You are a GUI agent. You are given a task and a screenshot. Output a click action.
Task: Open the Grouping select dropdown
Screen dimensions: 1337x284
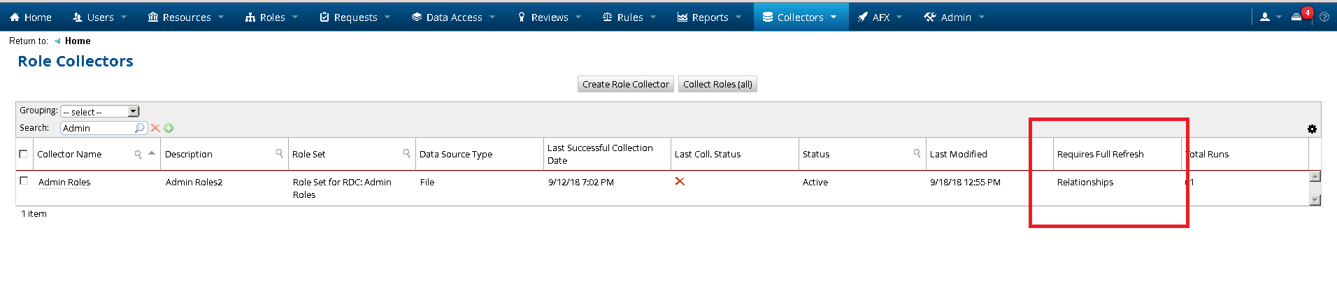coord(100,112)
